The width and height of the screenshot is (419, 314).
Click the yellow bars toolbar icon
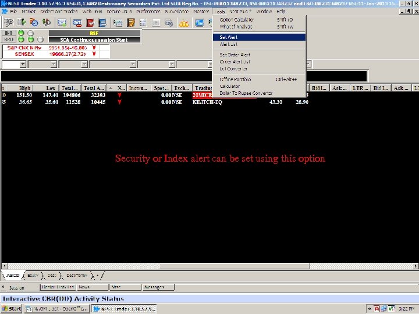(184, 23)
